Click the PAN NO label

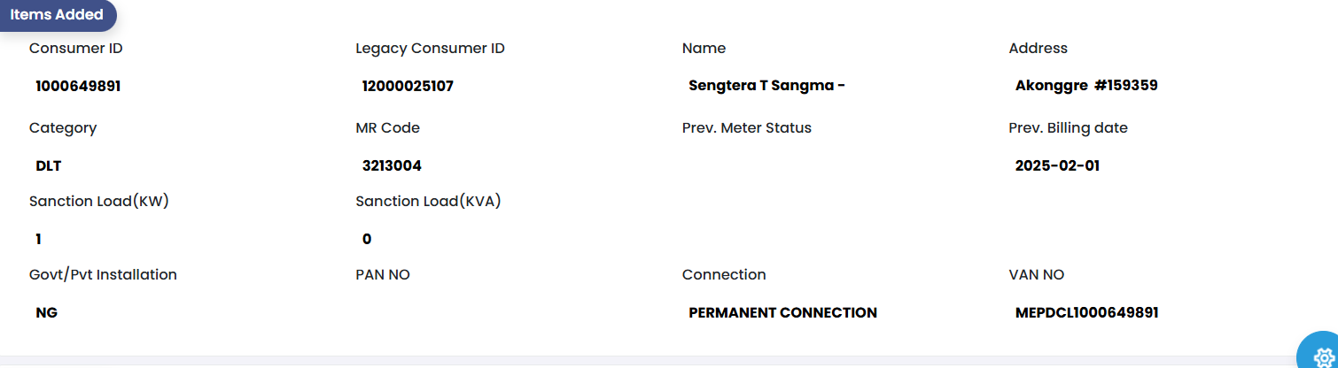[383, 275]
